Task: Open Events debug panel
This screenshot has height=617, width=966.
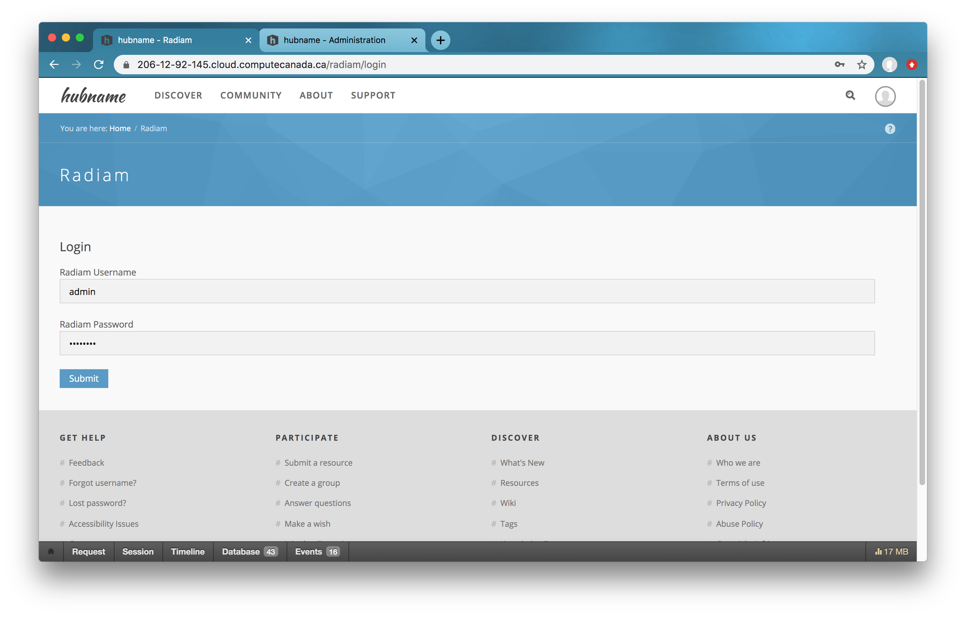Action: 317,551
